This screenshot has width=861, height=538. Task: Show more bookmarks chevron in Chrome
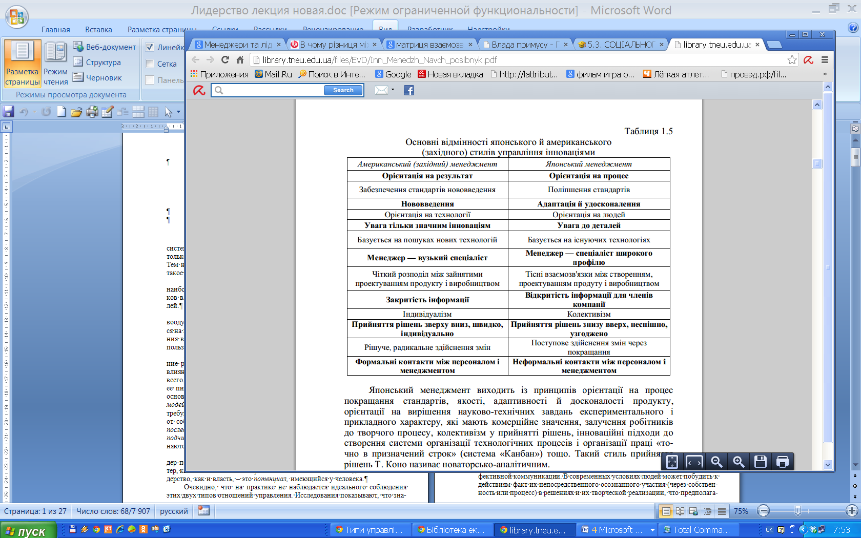(x=825, y=74)
